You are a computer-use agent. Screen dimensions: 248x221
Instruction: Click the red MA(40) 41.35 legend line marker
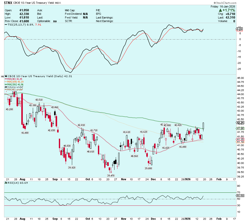6,79
